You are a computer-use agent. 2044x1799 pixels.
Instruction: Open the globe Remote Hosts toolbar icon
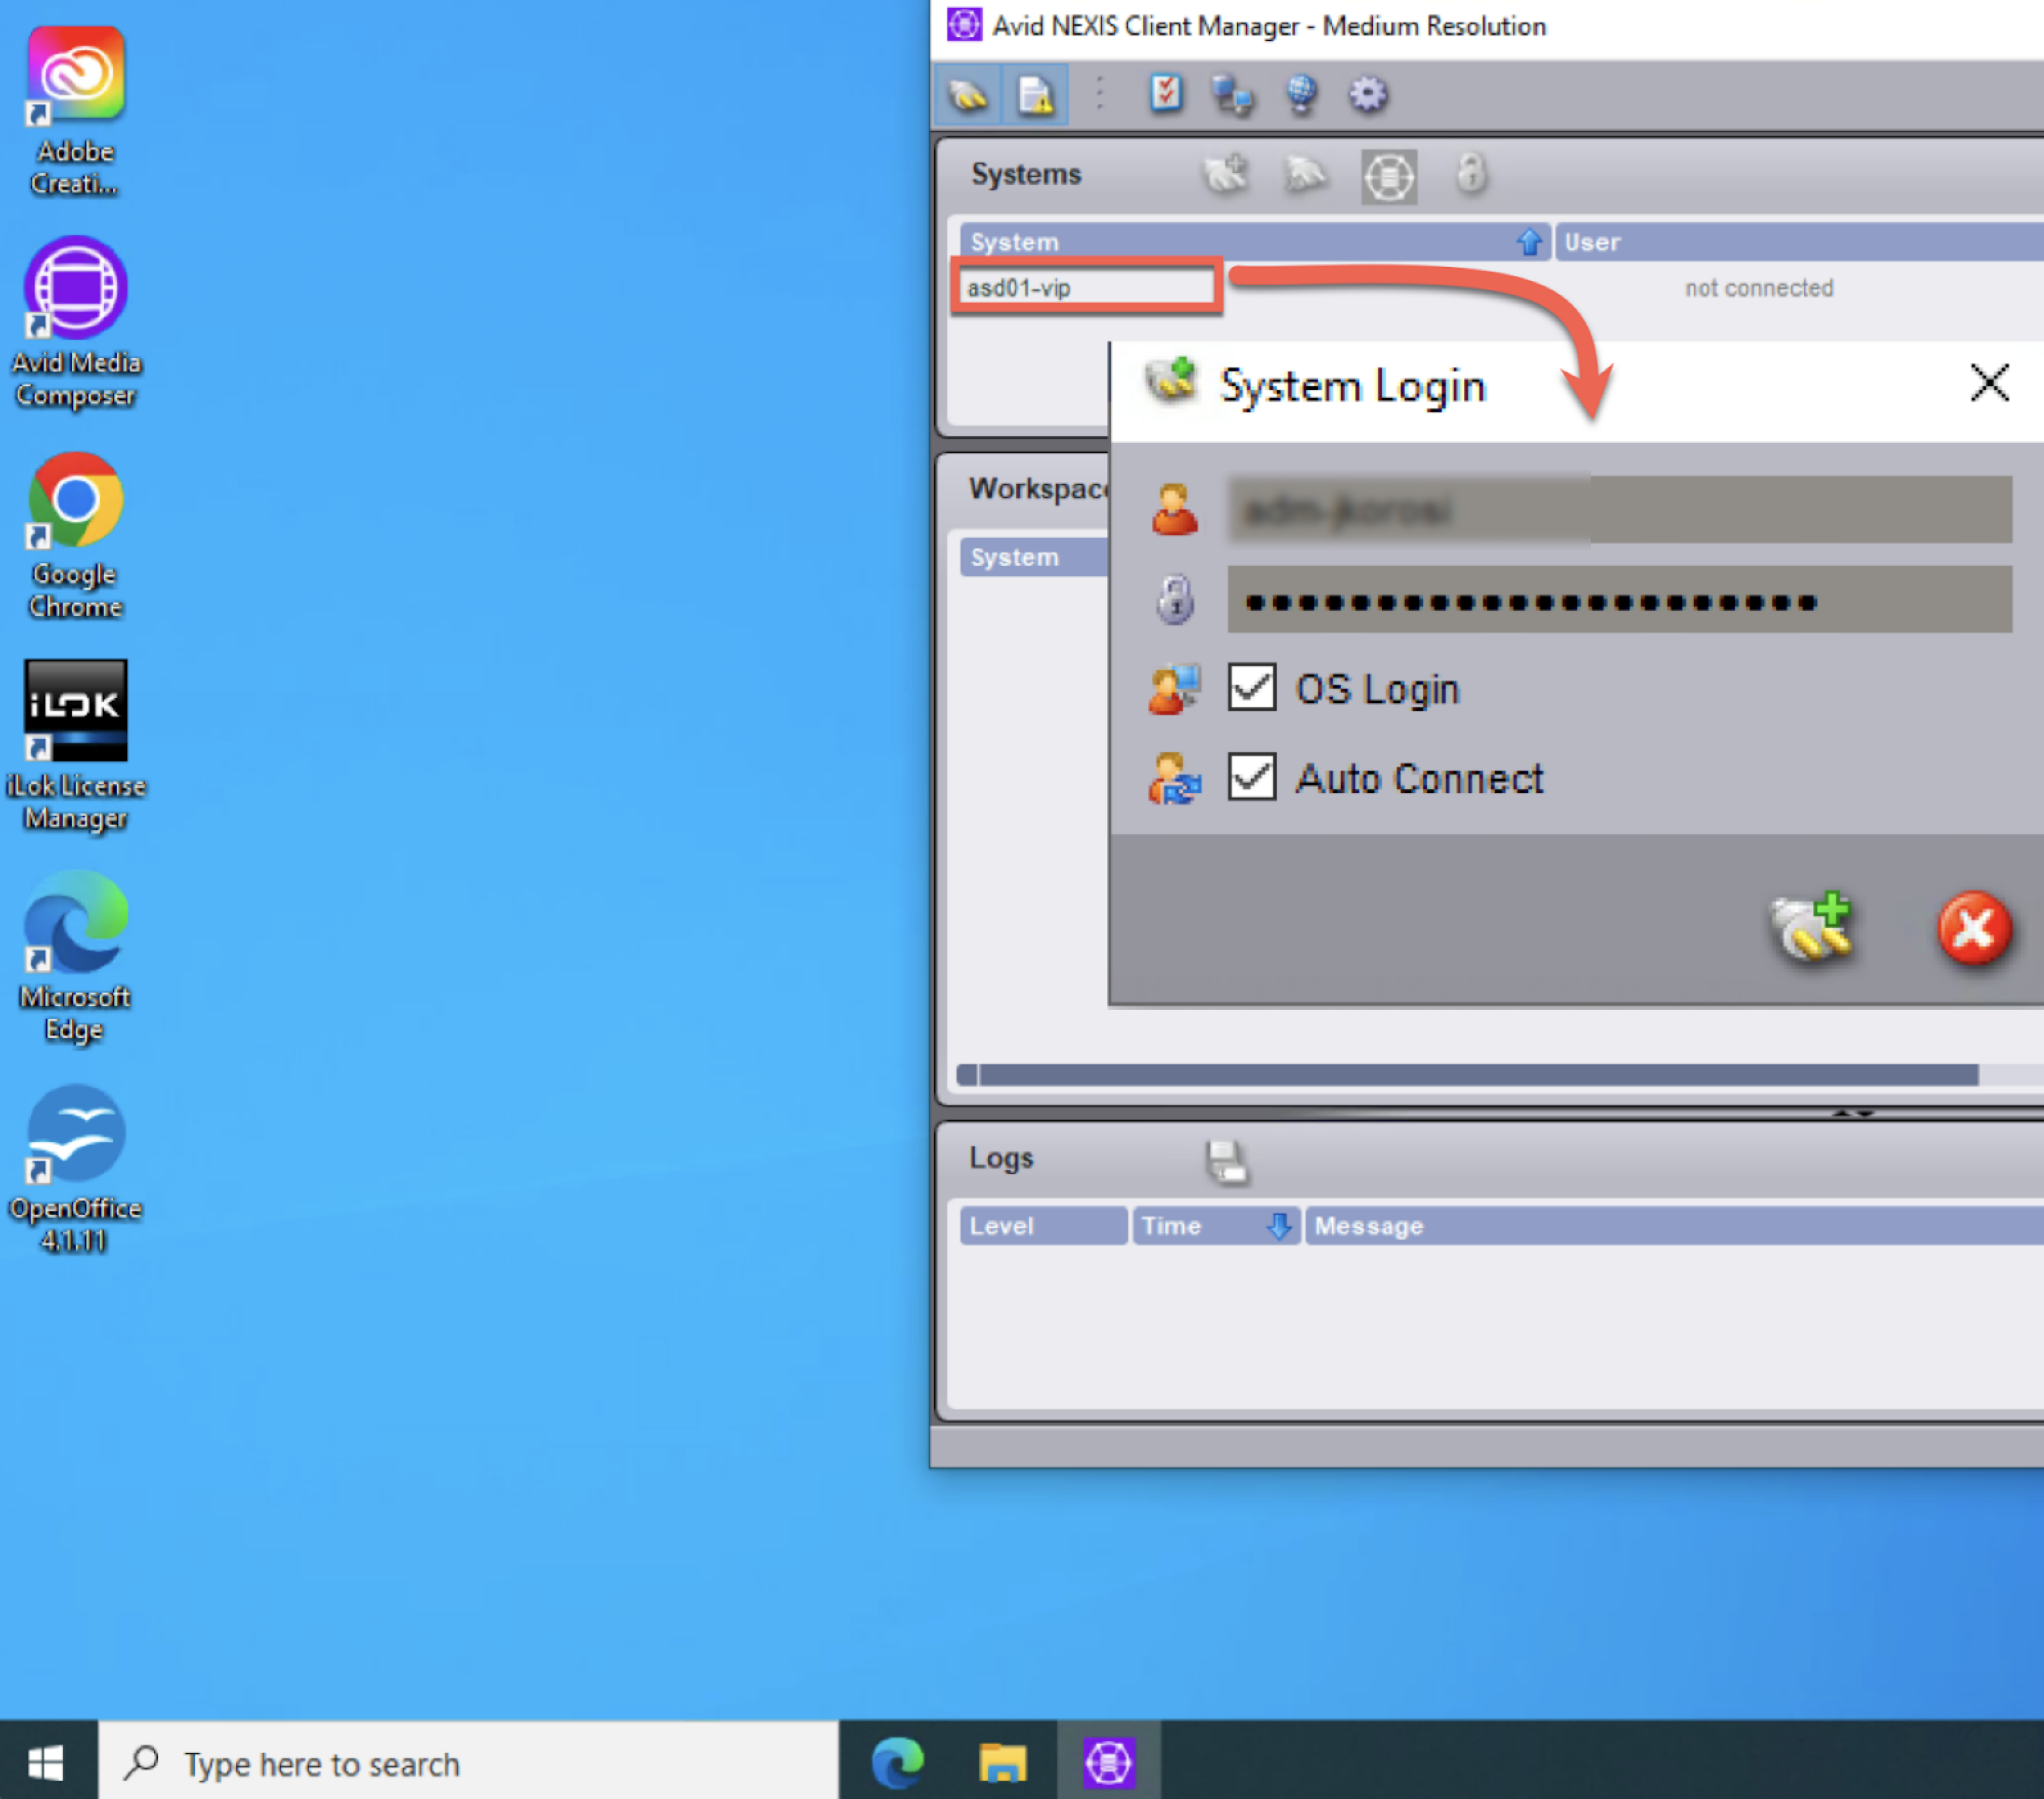[1300, 95]
